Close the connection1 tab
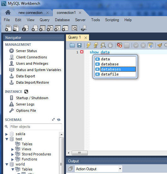 click(80, 13)
